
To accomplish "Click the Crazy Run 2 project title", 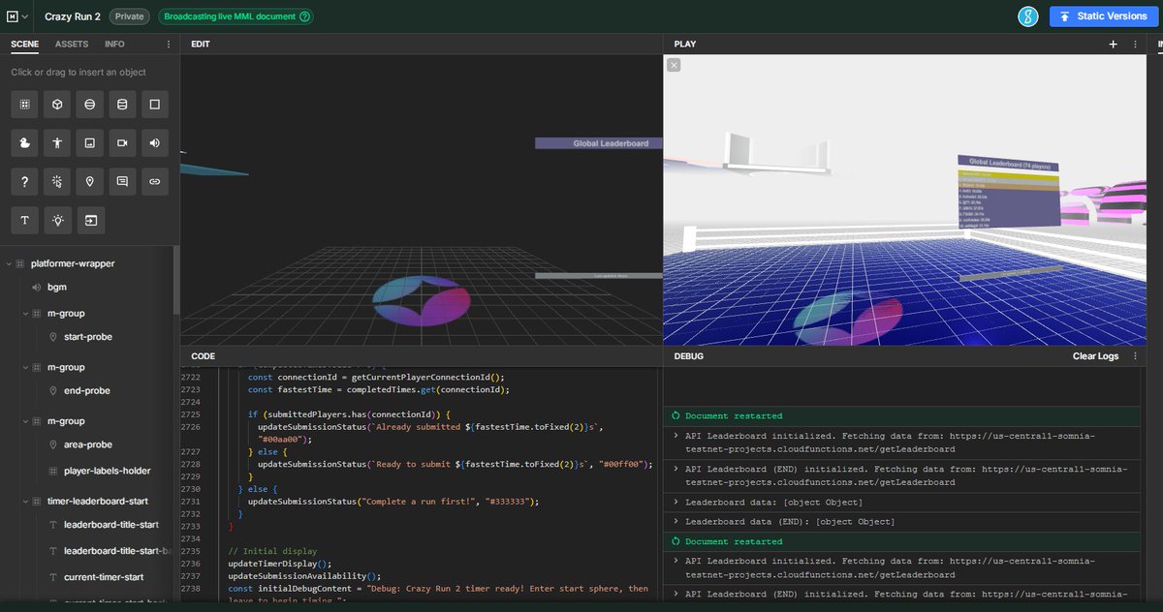I will click(73, 16).
